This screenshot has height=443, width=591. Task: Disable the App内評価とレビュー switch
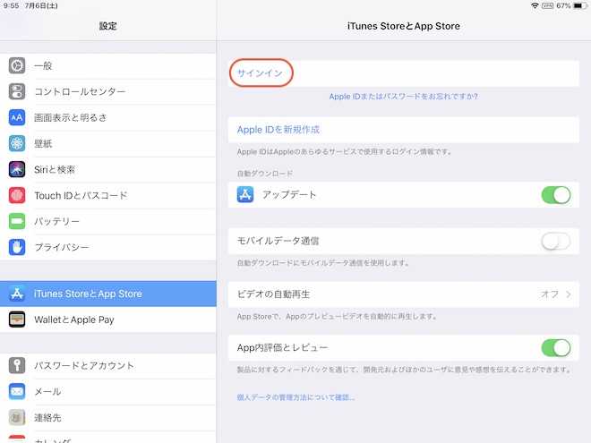click(556, 348)
